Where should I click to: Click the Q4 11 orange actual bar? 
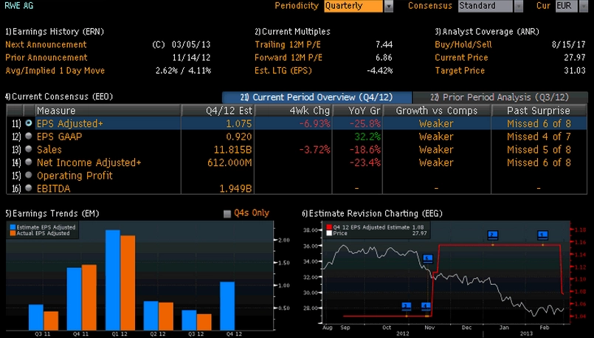[x=89, y=297]
